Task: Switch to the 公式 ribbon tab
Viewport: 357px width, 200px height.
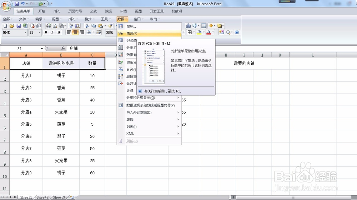Action: pos(93,11)
